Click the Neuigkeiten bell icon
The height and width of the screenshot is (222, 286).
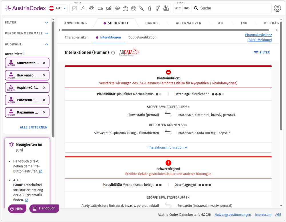coord(11,145)
